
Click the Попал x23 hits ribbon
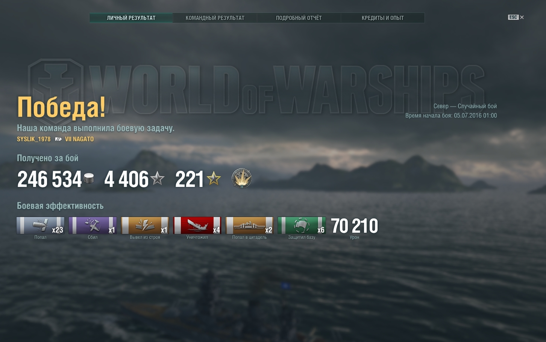[40, 225]
